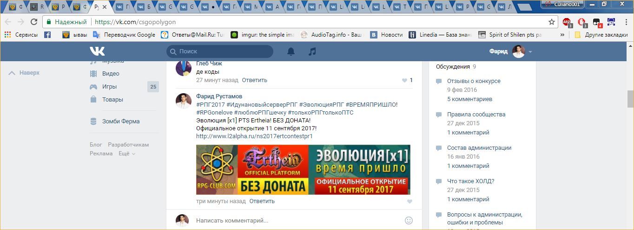Click speech icon beside Отзывы о конкурсе
634x230 pixels.
coord(439,82)
